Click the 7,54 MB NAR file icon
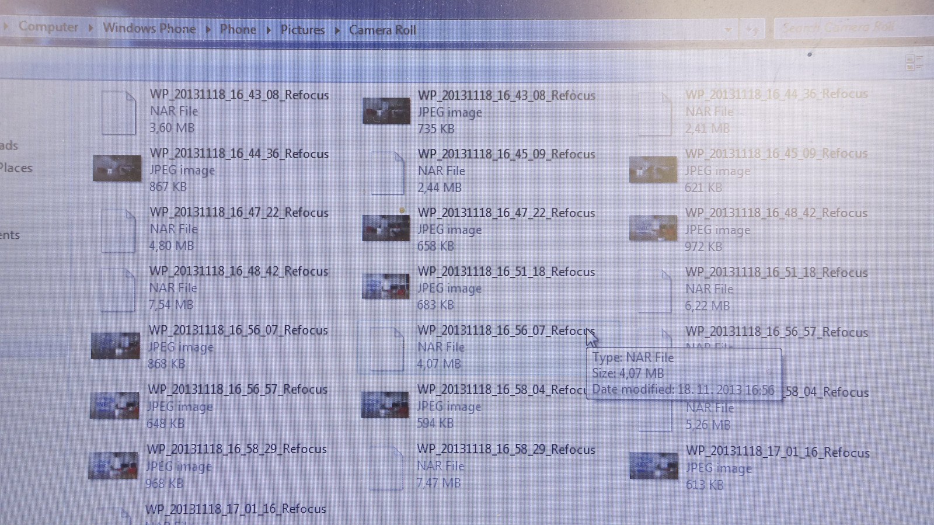Screen dimensions: 934x525 [x=117, y=290]
